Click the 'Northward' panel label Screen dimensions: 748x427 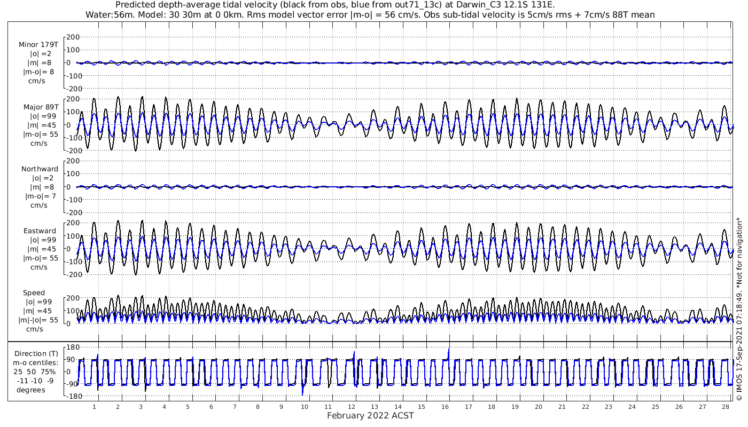pos(40,169)
